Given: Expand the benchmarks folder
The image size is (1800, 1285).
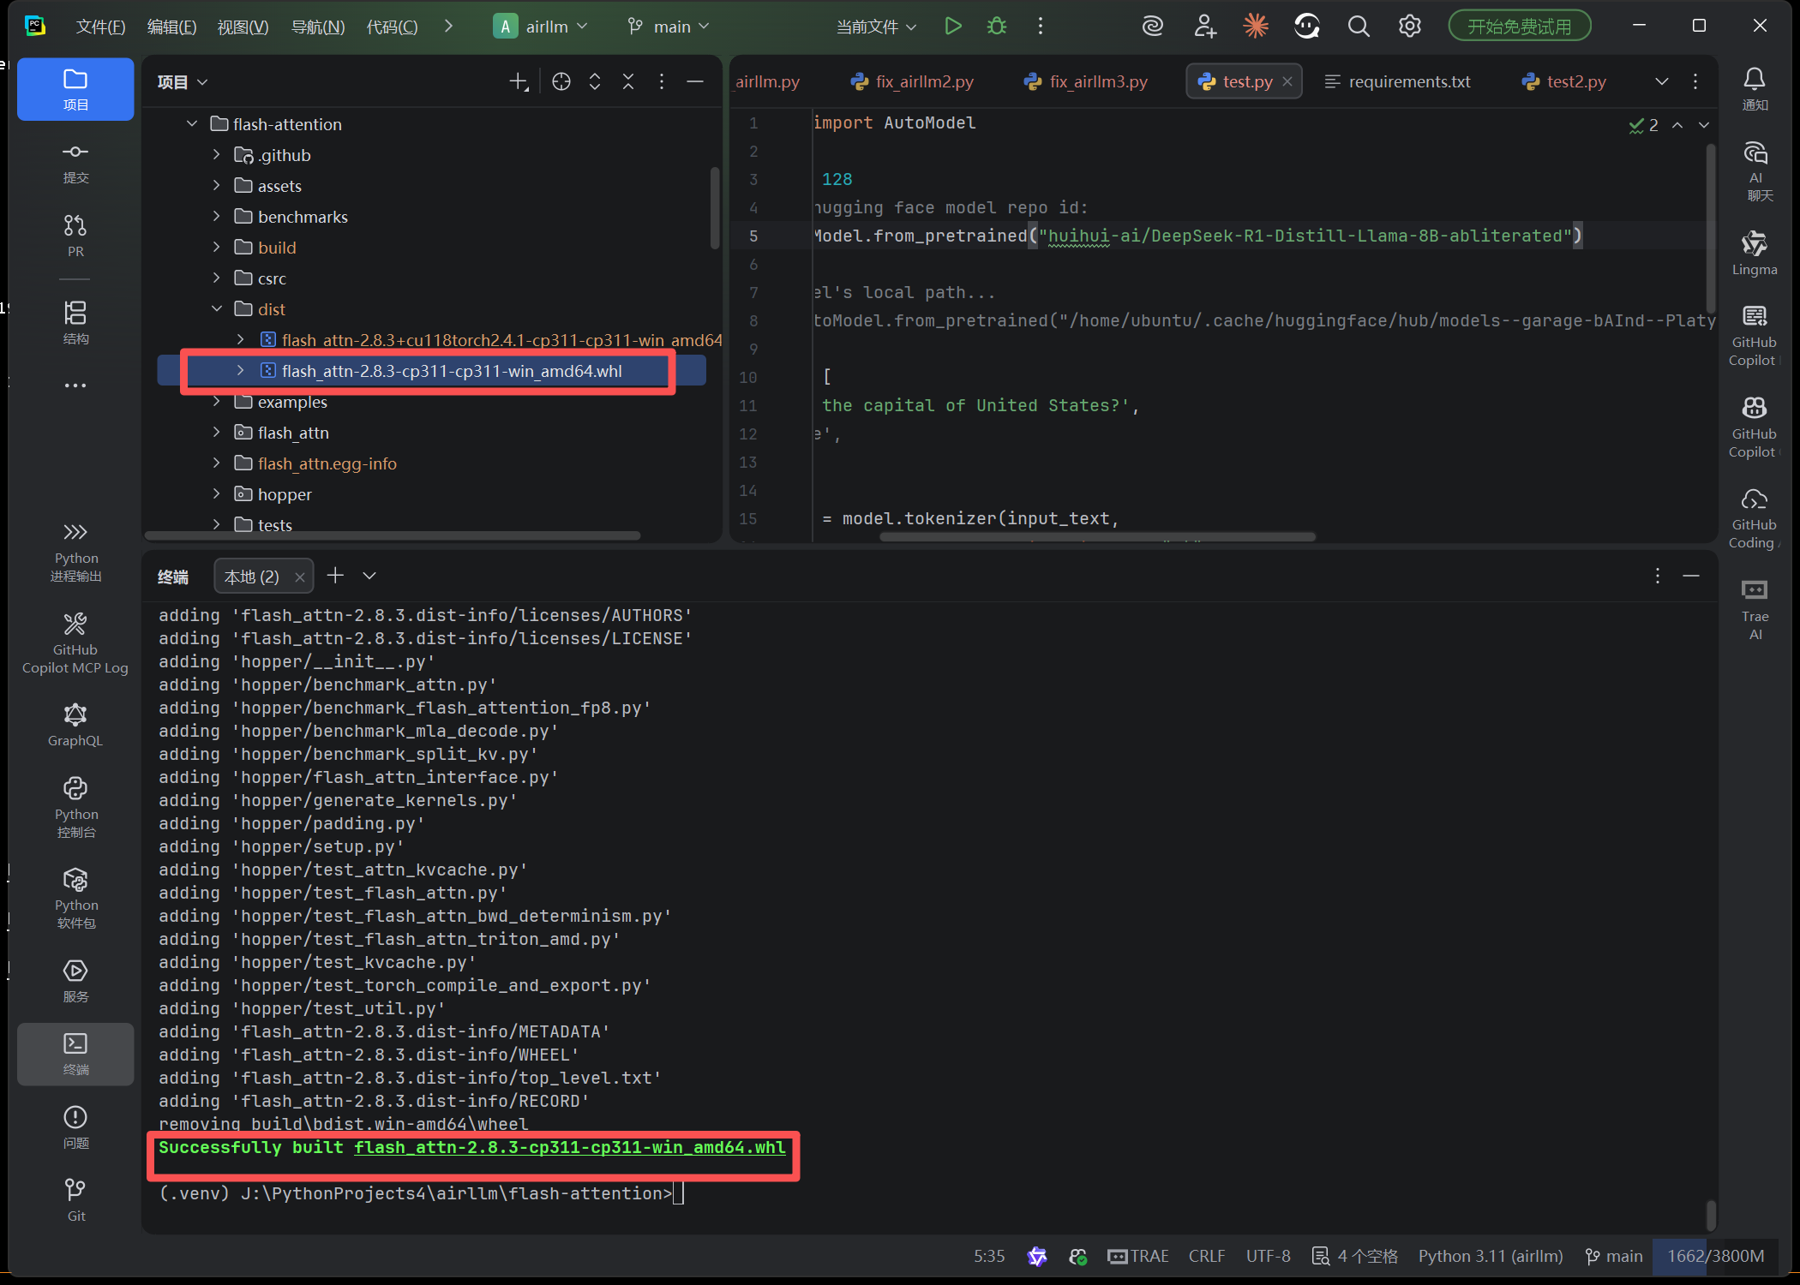Looking at the screenshot, I should (216, 216).
